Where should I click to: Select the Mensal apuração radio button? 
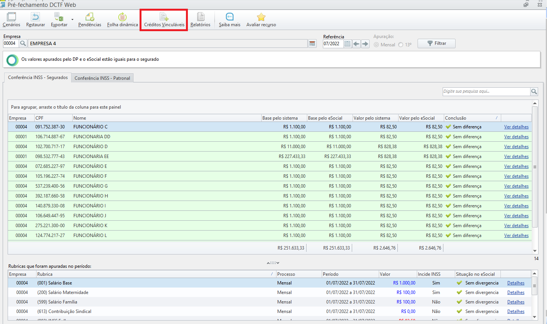tap(376, 44)
